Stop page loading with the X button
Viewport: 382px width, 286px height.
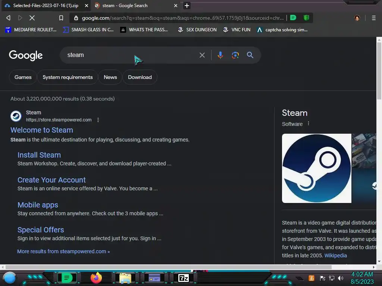[x=32, y=18]
